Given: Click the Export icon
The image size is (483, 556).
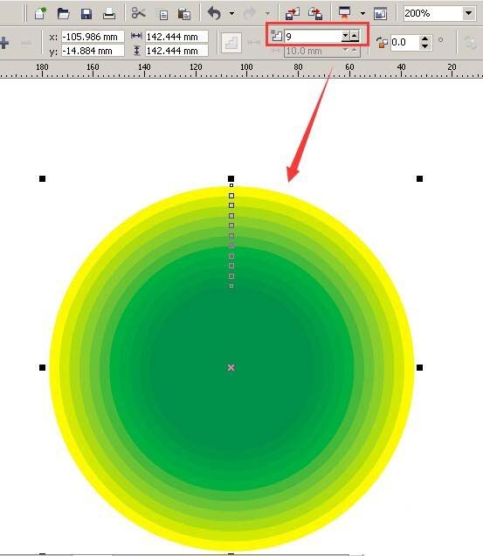Looking at the screenshot, I should 315,13.
